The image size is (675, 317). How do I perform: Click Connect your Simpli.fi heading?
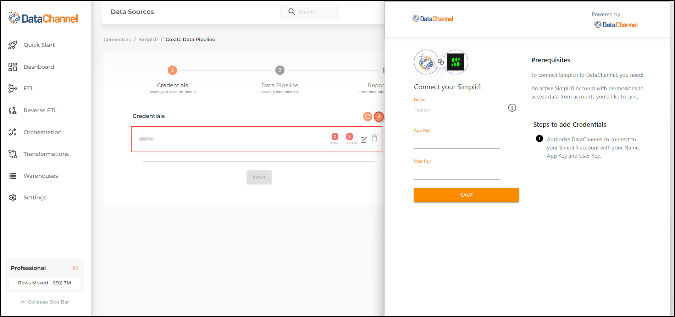point(448,87)
